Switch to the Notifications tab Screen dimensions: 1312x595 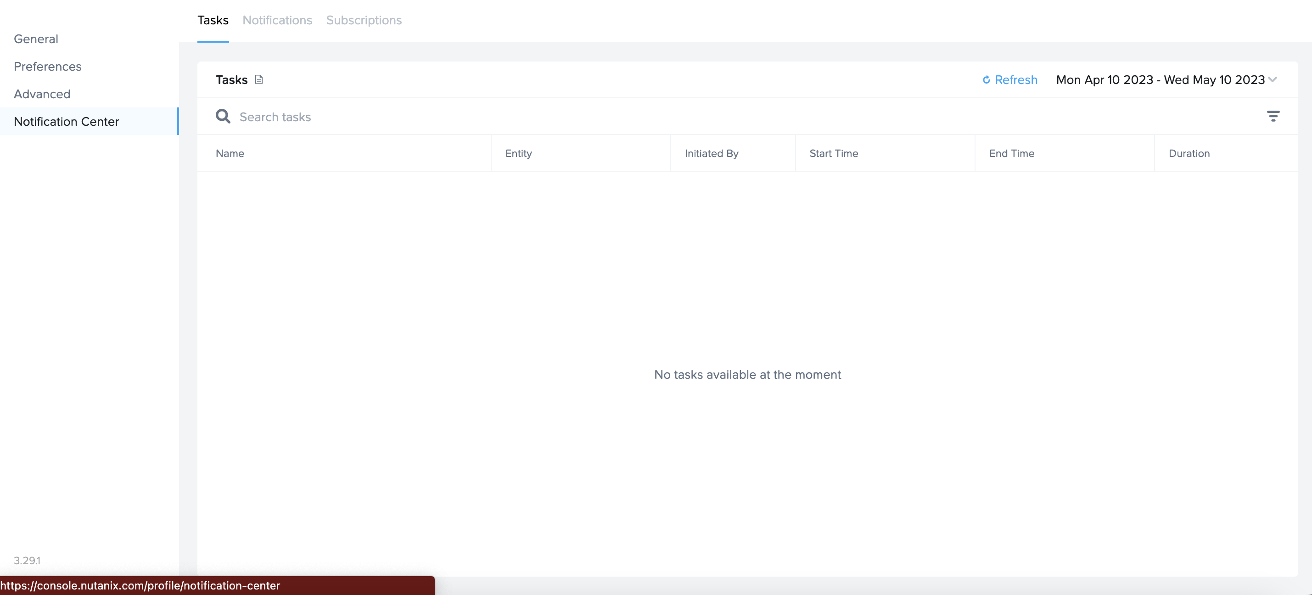[x=277, y=20]
